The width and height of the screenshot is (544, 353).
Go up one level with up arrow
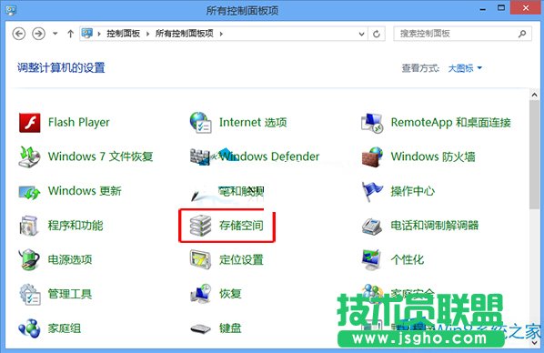70,34
